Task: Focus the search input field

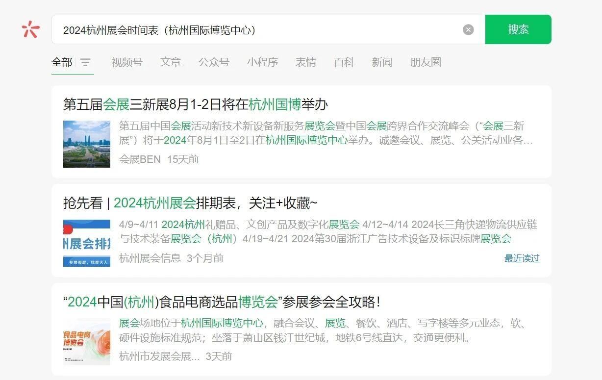Action: pyautogui.click(x=268, y=29)
